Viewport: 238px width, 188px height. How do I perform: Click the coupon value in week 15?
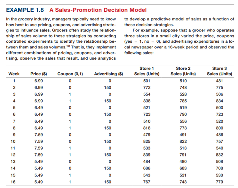pos(70,175)
